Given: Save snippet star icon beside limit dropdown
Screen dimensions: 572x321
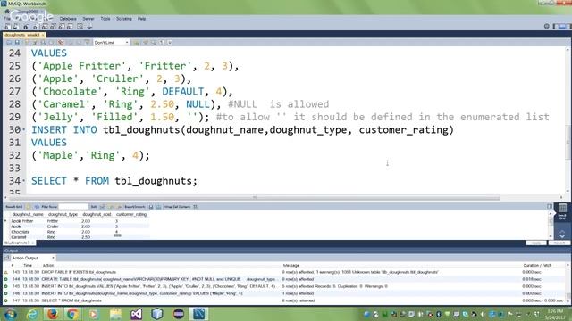Looking at the screenshot, I should click(136, 43).
